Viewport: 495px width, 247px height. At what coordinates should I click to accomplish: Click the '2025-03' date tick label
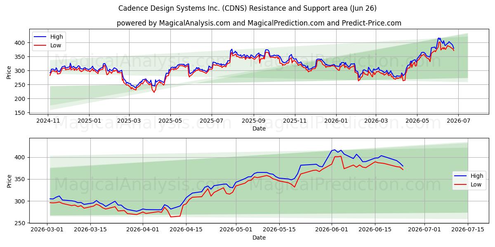(129, 121)
